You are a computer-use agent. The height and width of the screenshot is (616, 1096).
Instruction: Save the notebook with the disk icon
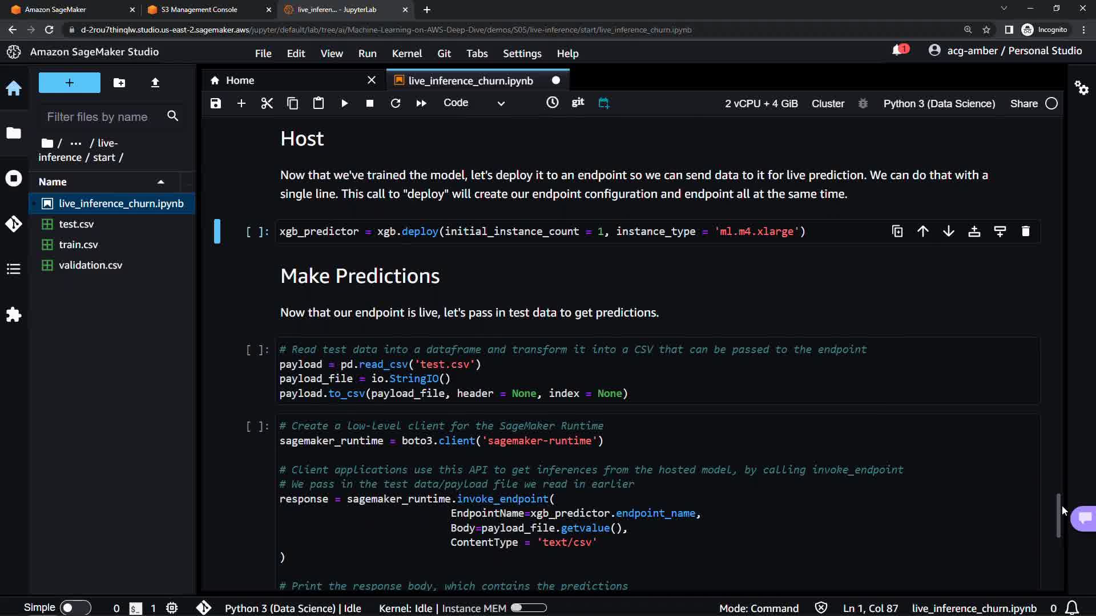coord(215,103)
